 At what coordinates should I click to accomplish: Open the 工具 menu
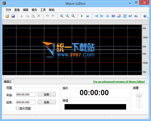coord(43,10)
